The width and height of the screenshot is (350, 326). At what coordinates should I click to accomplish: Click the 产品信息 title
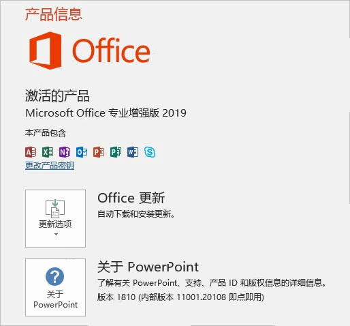click(x=54, y=14)
